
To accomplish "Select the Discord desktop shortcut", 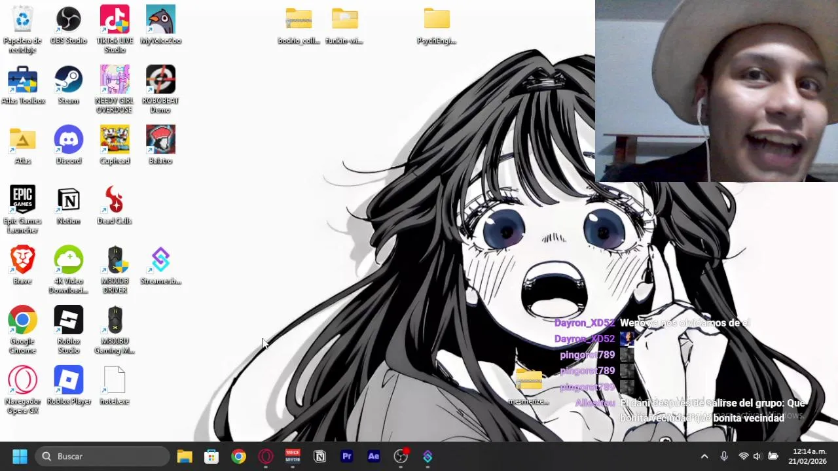I will click(68, 145).
